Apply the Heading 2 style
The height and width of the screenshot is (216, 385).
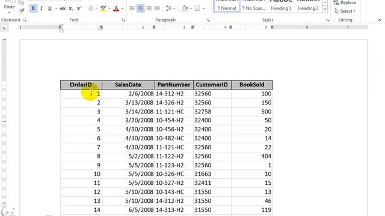point(308,6)
